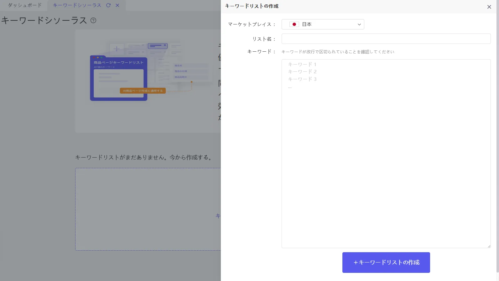Image resolution: width=499 pixels, height=281 pixels.
Task: Close the キーワードシソーラス tab
Action: coord(117,5)
